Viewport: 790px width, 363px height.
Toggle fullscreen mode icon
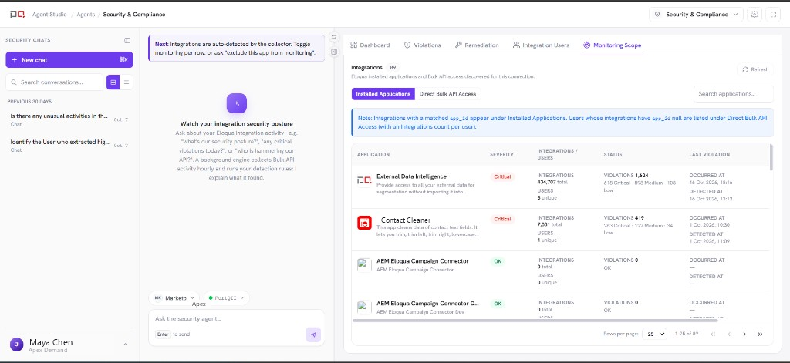(x=773, y=15)
